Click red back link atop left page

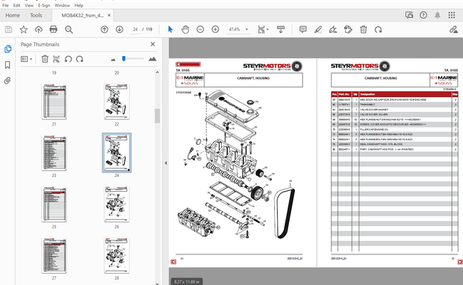coord(188,64)
